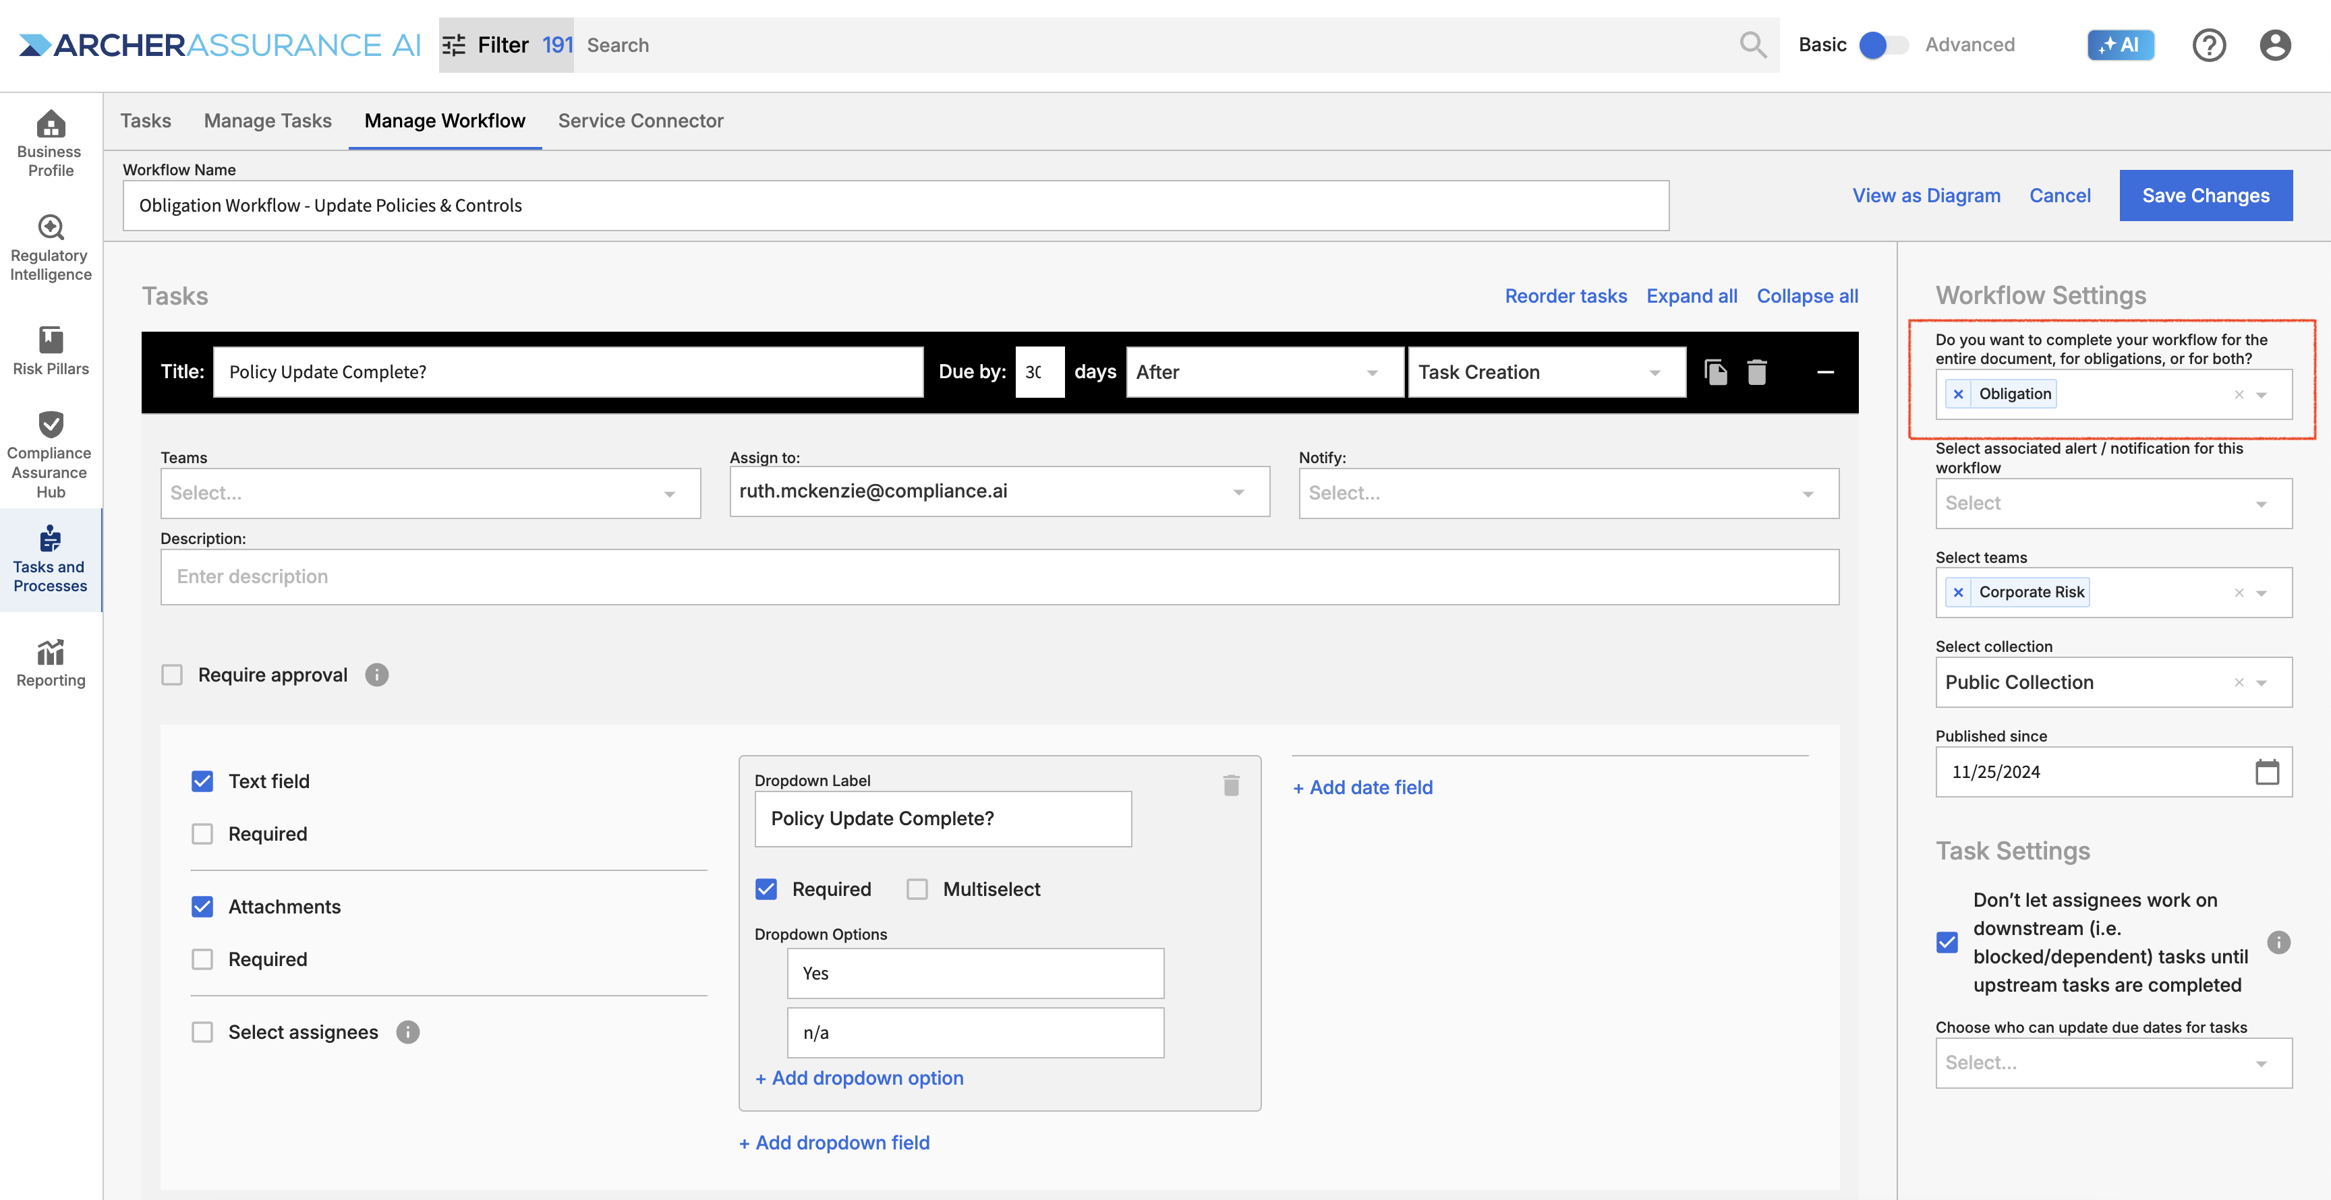The image size is (2331, 1200).
Task: Duplicate the Policy Update Complete task
Action: point(1715,371)
